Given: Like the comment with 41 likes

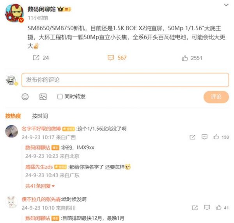Looking at the screenshot, I should tap(219, 207).
